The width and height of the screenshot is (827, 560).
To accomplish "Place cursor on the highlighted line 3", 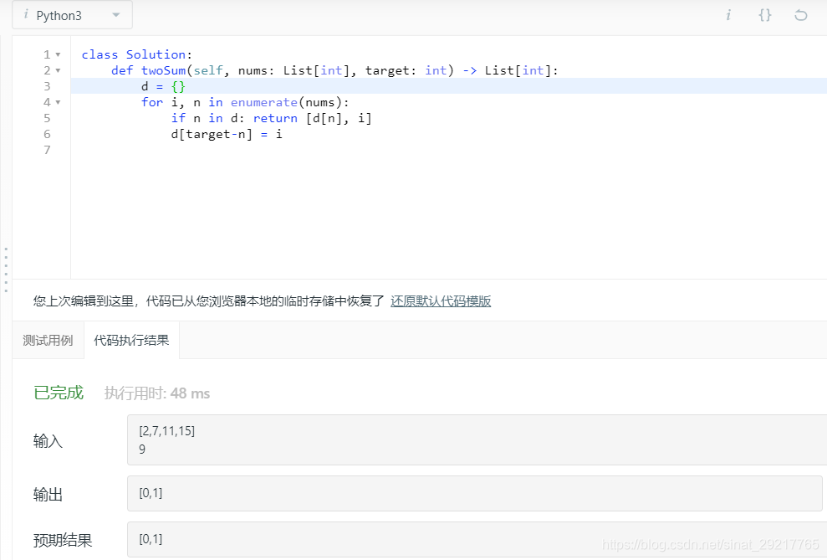I will coord(209,86).
